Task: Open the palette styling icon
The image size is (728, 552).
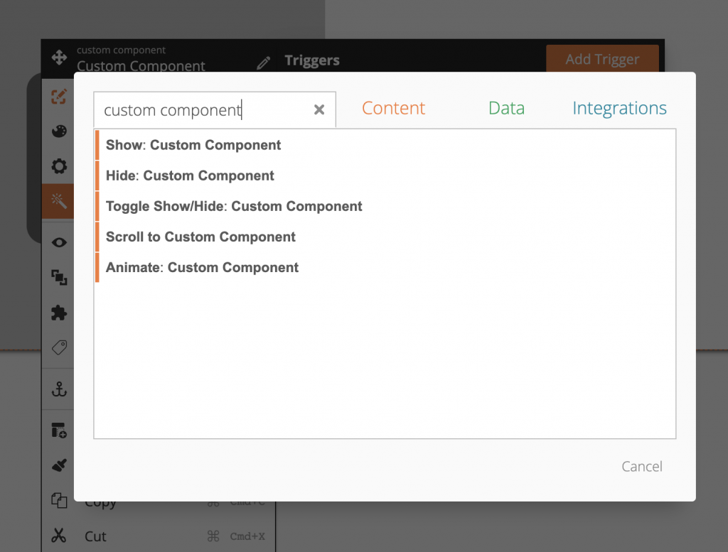Action: click(x=59, y=132)
